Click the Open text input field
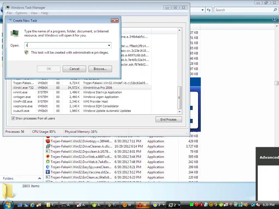 pyautogui.click(x=66, y=45)
